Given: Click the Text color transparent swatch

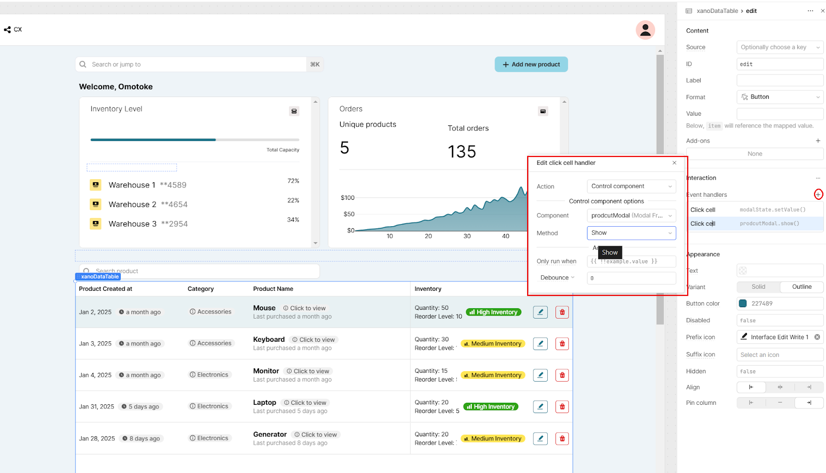Looking at the screenshot, I should tap(743, 271).
